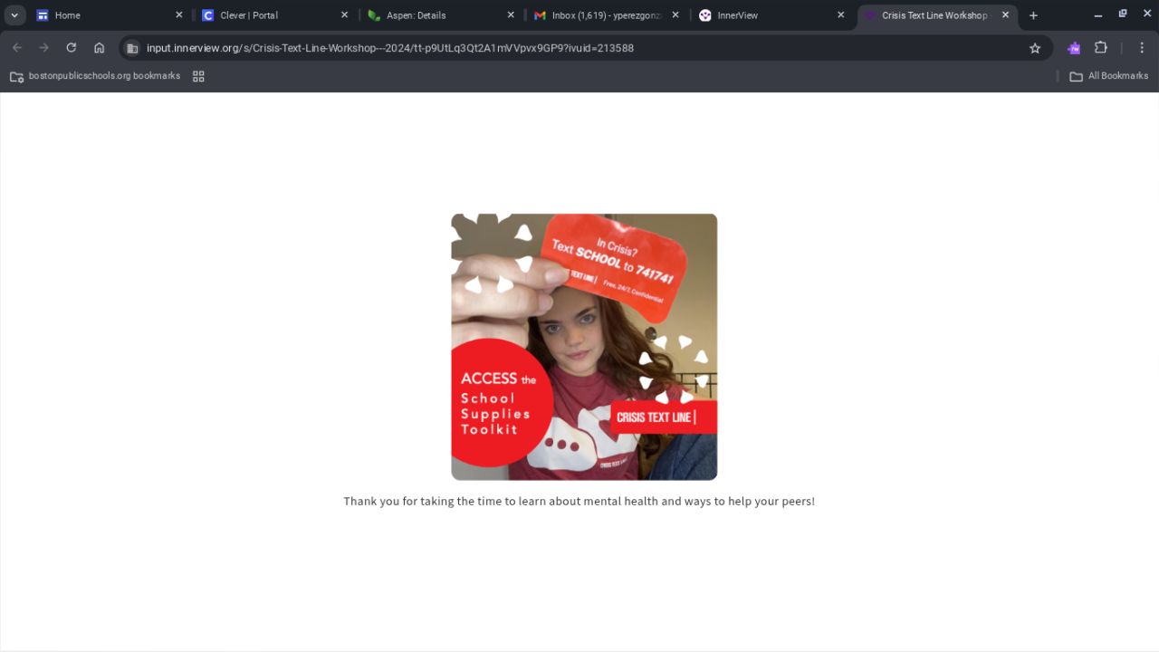View site information for innerview.org
This screenshot has width=1159, height=652.
click(x=132, y=48)
